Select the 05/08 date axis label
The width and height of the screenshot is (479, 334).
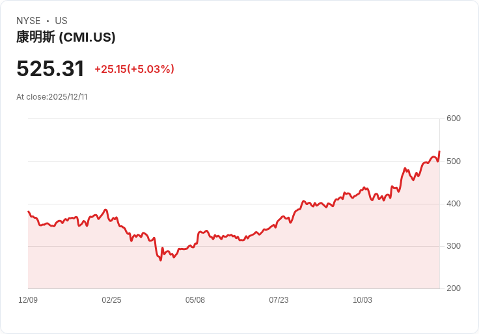point(195,300)
